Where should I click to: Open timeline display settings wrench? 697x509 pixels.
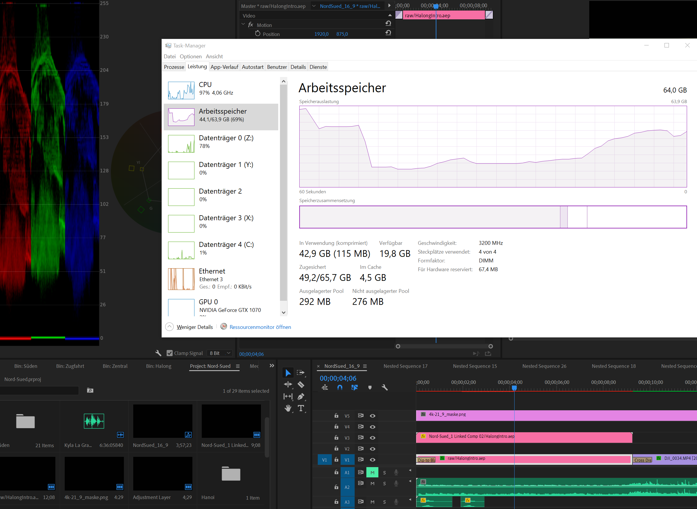(x=385, y=387)
